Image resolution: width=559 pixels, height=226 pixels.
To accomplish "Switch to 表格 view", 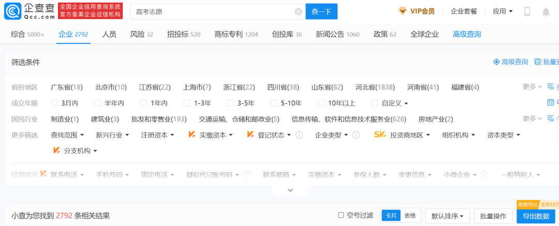I will (x=409, y=216).
